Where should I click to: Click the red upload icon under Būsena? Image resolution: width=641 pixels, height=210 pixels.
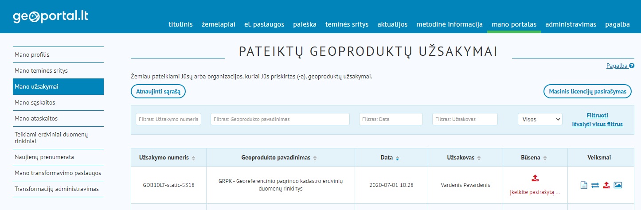[535, 178]
